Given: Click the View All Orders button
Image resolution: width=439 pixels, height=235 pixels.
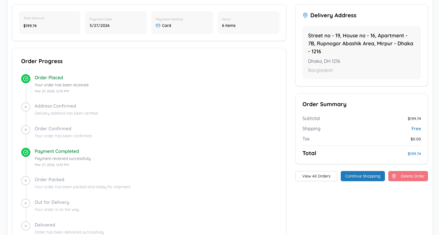Looking at the screenshot, I should point(316,176).
